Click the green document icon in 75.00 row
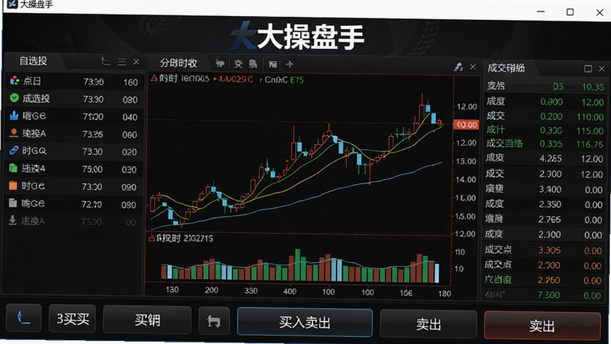The height and width of the screenshot is (344, 611). 13,168
